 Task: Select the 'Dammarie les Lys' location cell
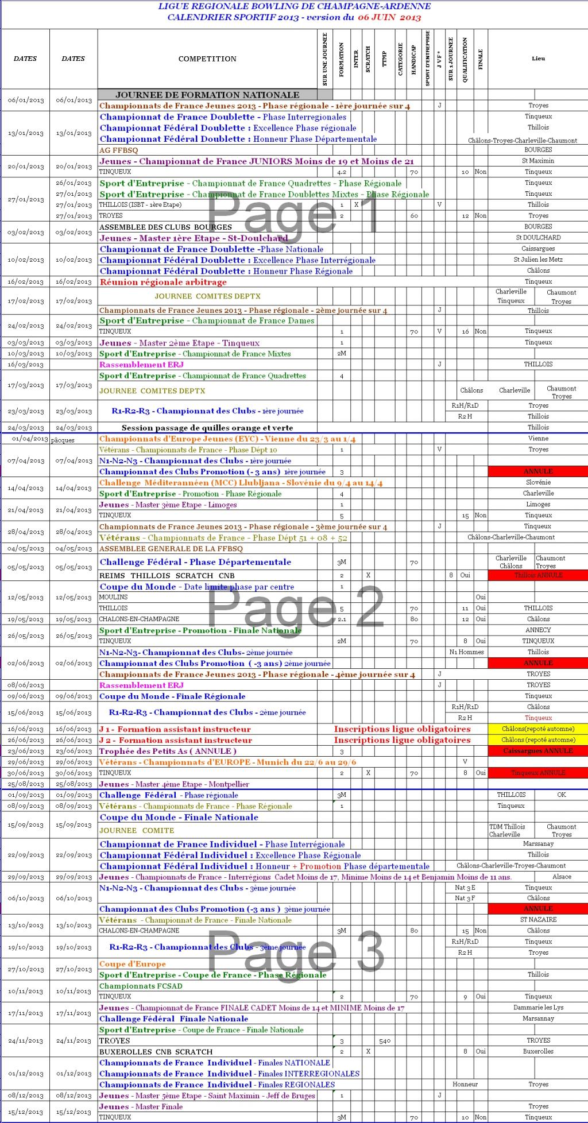[x=538, y=1007]
